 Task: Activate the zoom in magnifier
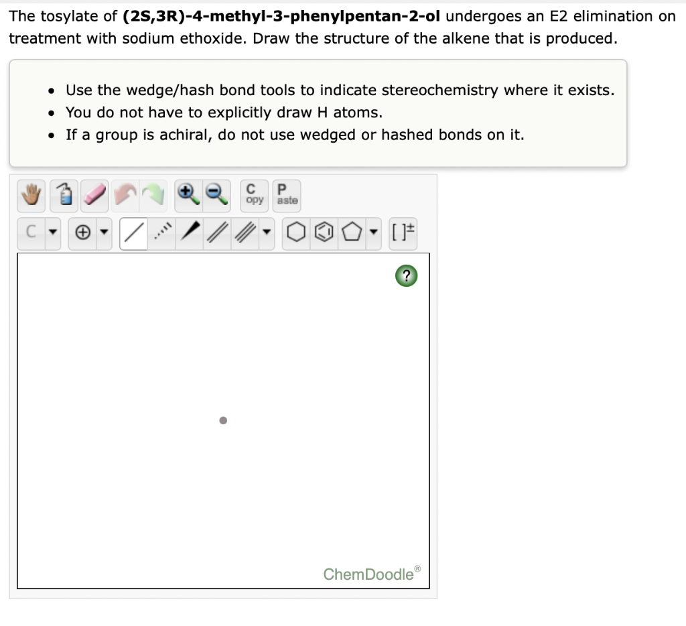point(186,196)
